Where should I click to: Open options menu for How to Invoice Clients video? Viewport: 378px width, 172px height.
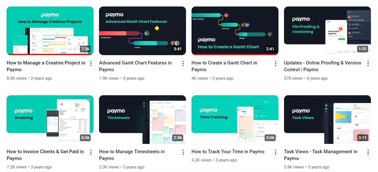[x=91, y=152]
